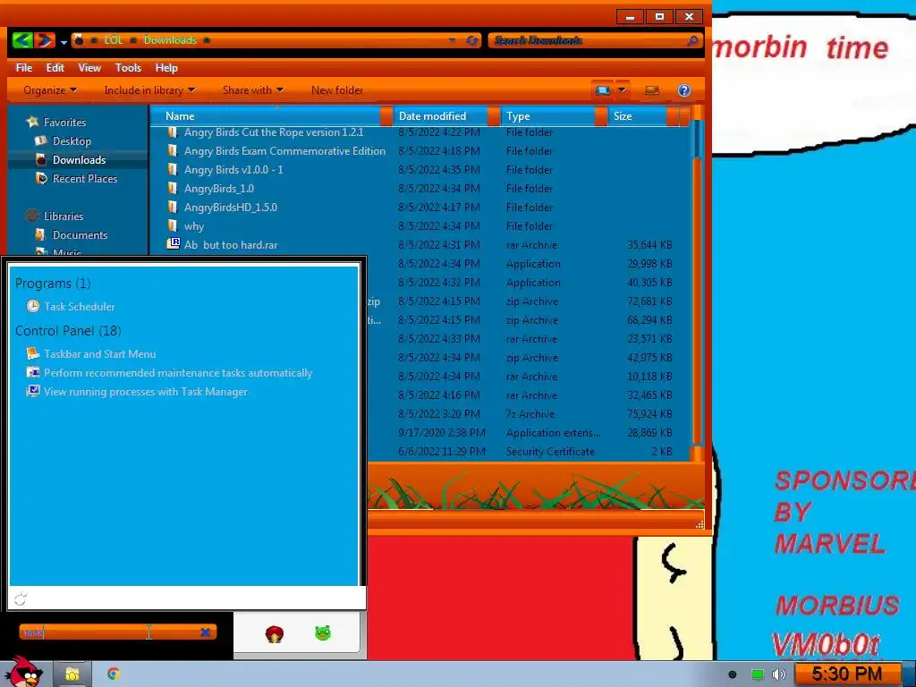Select Downloads in navigation pane

[x=79, y=159]
